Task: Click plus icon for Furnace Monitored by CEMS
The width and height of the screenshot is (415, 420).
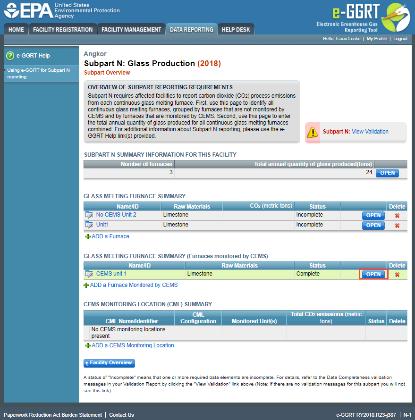Action: click(86, 285)
